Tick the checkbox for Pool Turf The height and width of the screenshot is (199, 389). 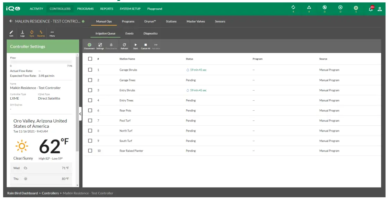(90, 121)
